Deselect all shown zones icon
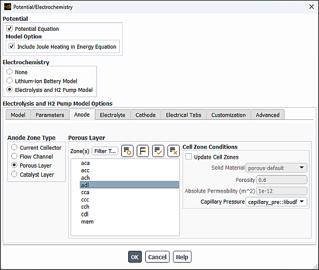Screen dimensions: 319x270 pyautogui.click(x=173, y=151)
